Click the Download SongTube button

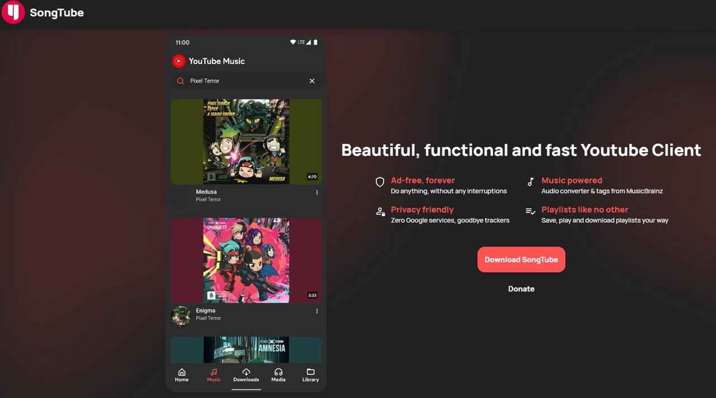coord(521,259)
